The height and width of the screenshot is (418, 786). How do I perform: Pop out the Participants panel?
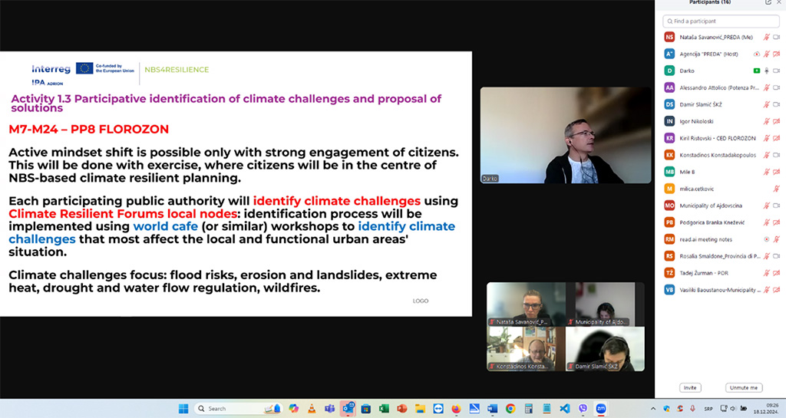[768, 3]
